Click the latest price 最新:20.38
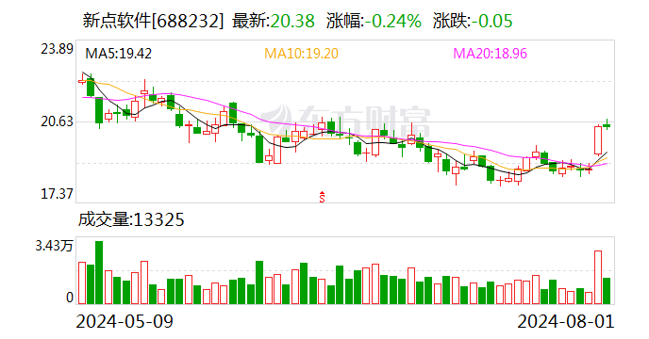 coord(274,21)
